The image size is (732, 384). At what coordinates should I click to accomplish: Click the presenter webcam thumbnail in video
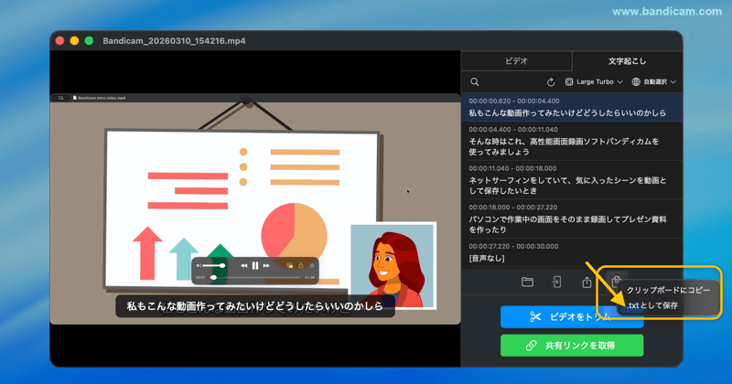393,265
